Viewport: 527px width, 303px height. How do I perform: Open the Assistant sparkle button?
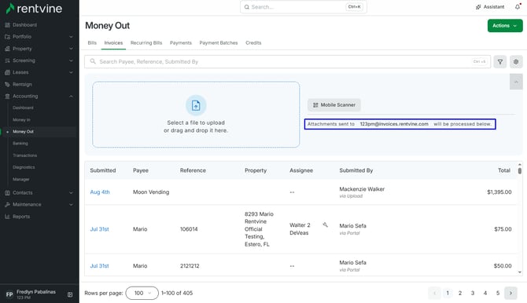pyautogui.click(x=490, y=7)
